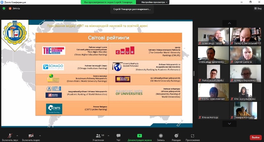Viewport: 264px width, 142px height.
Task: Select Елена Негода participant tile
Action: (x=214, y=111)
